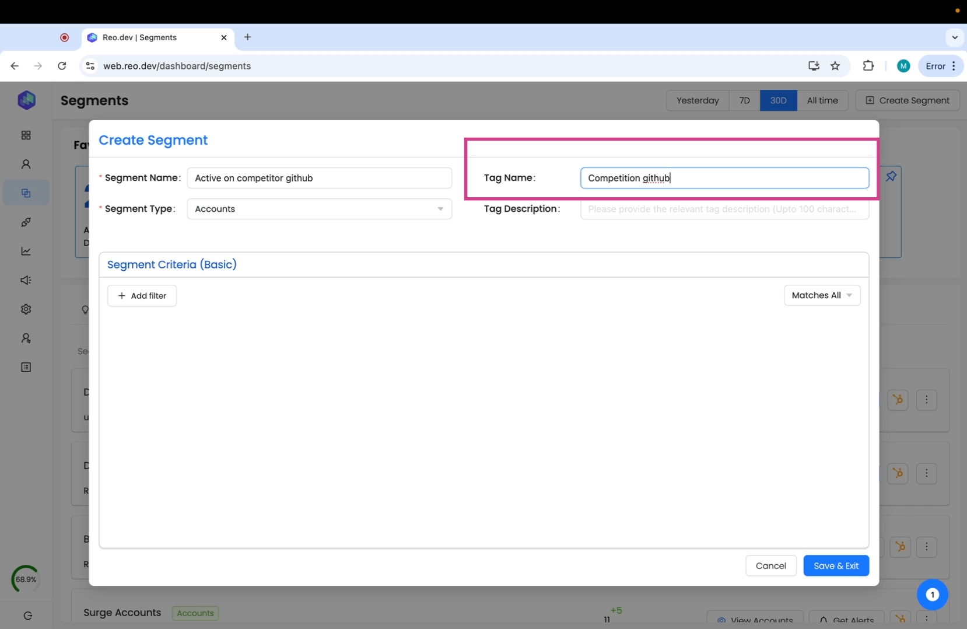The width and height of the screenshot is (967, 629).
Task: Open the settings gear icon in the sidebar
Action: [x=26, y=309]
